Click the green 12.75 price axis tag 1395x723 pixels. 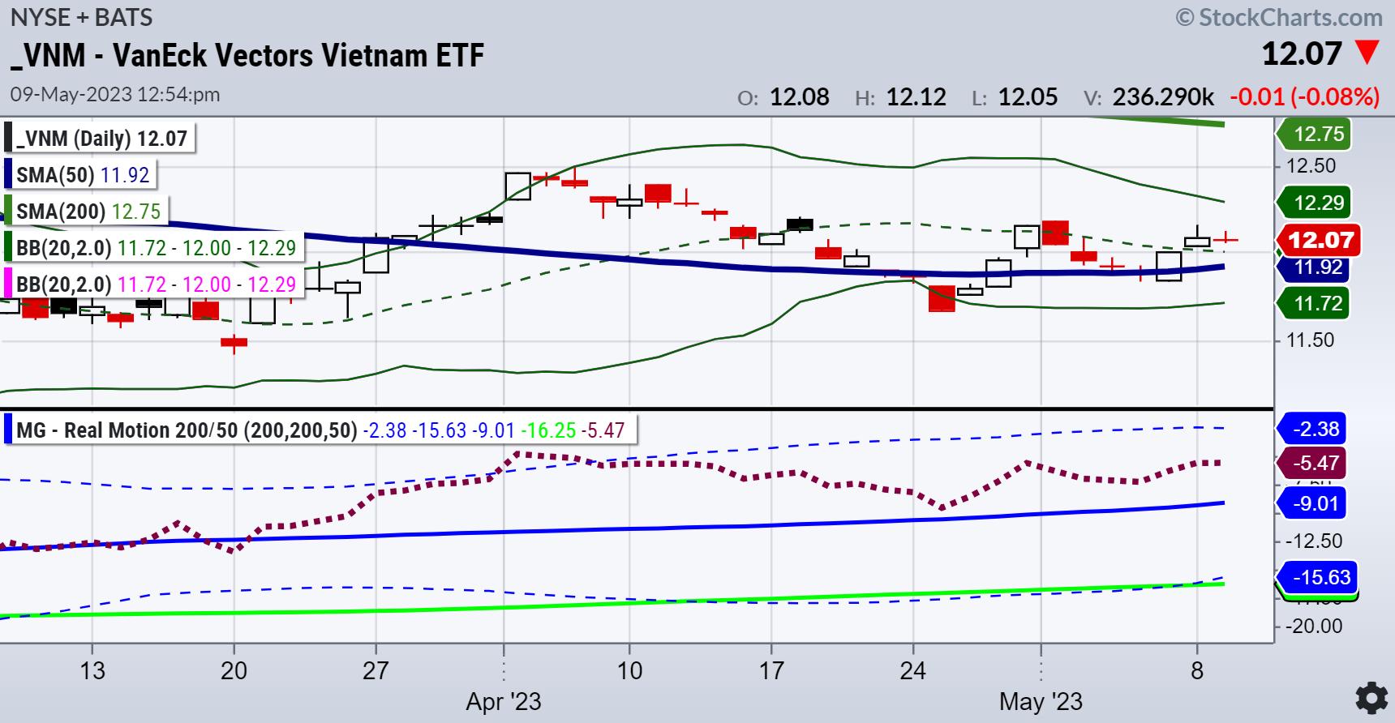(x=1314, y=134)
